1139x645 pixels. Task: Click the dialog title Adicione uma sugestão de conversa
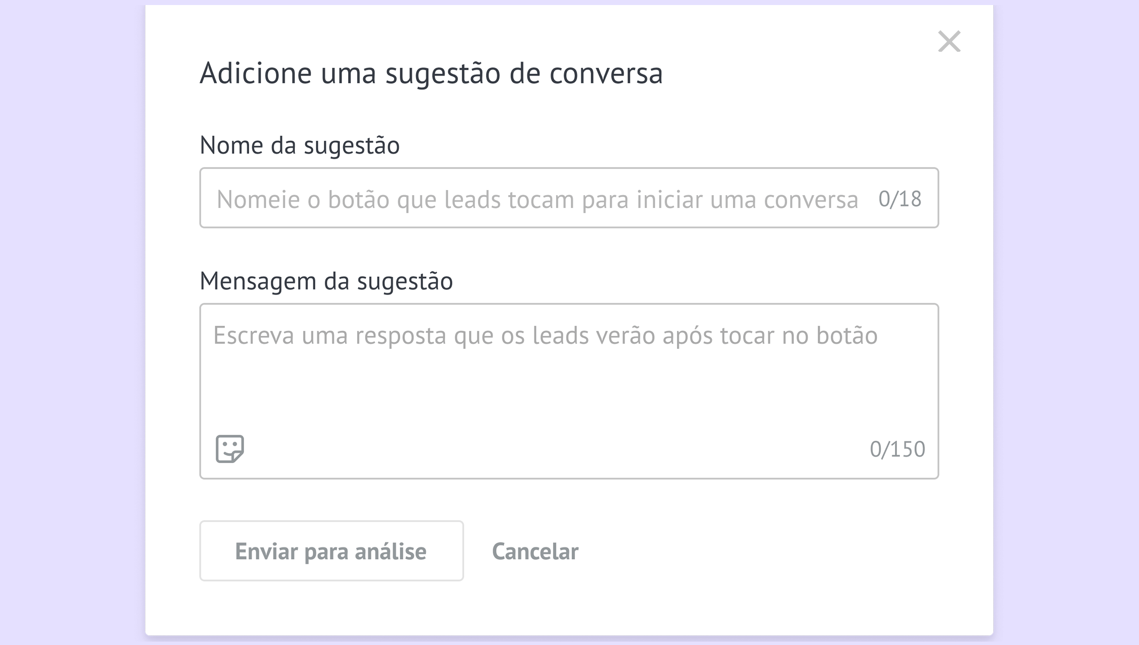[430, 73]
